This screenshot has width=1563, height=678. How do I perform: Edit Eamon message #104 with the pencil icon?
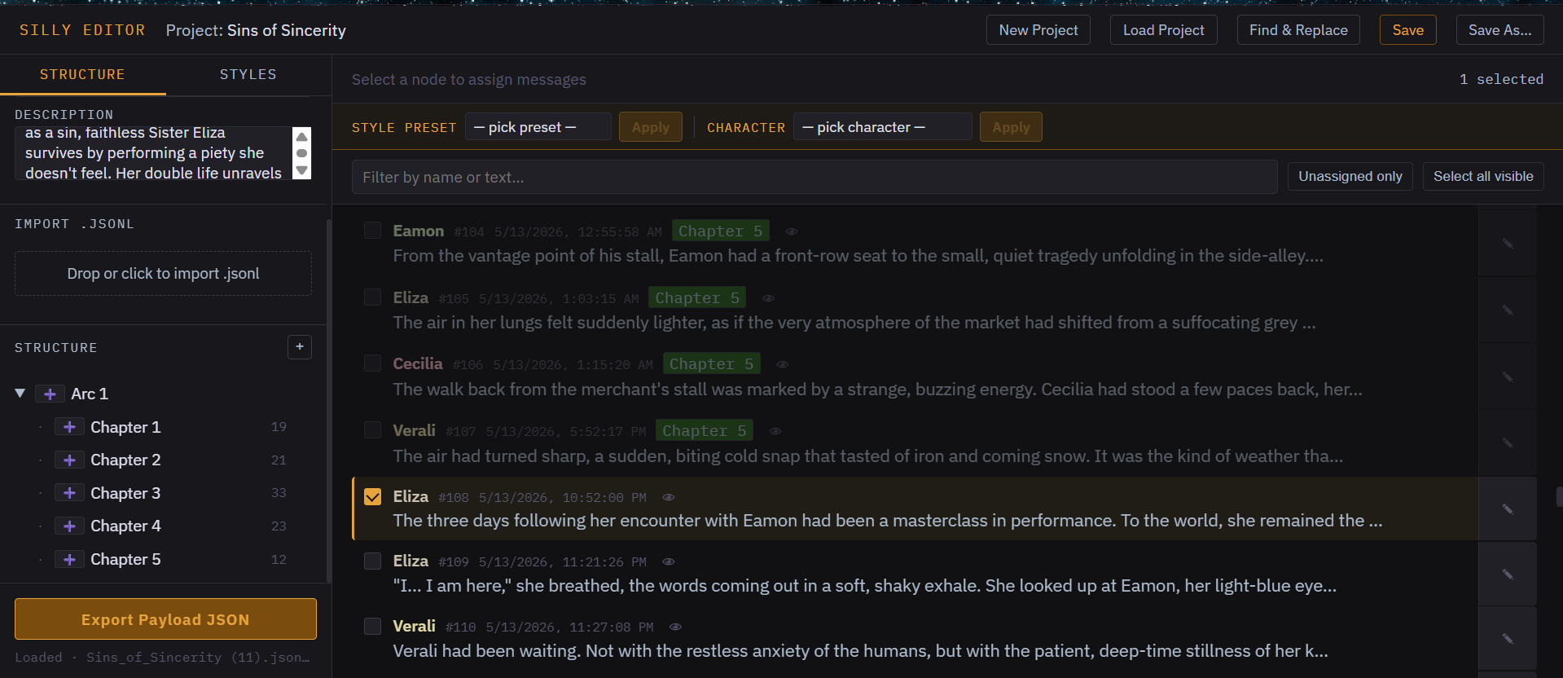[1508, 244]
